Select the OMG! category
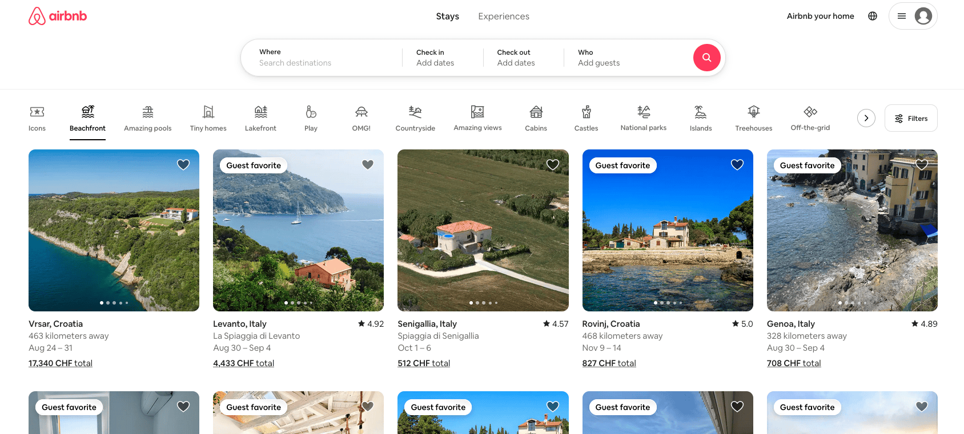 361,119
